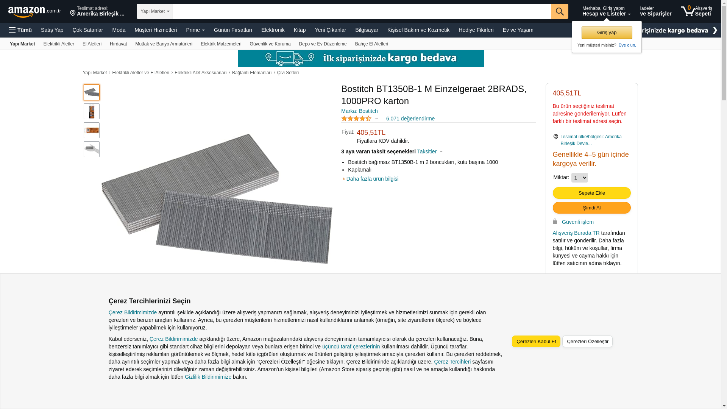Select the El Aletleri subcategory tab
This screenshot has width=727, height=409.
click(92, 44)
